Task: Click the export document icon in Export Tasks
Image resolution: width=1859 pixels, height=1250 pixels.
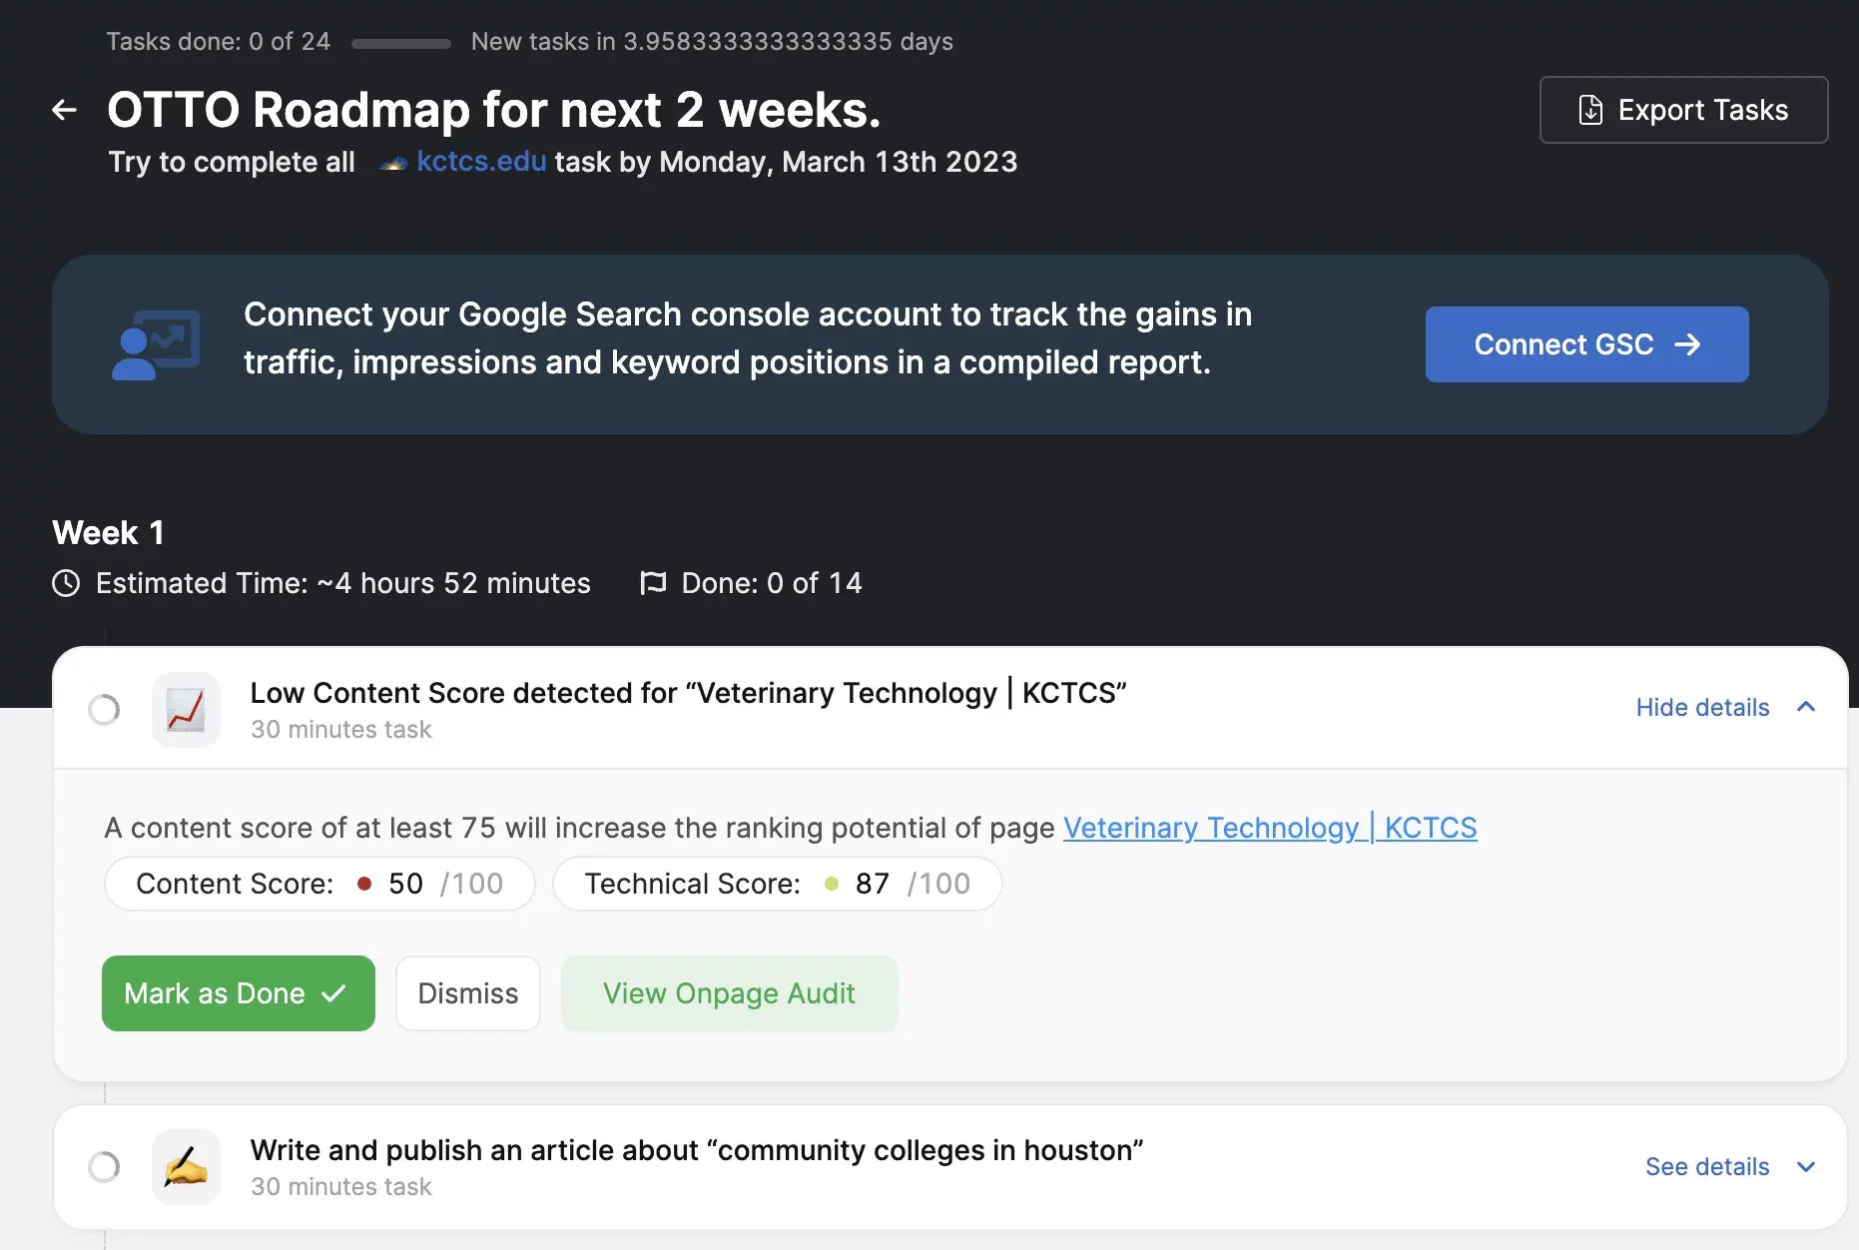Action: coord(1590,110)
